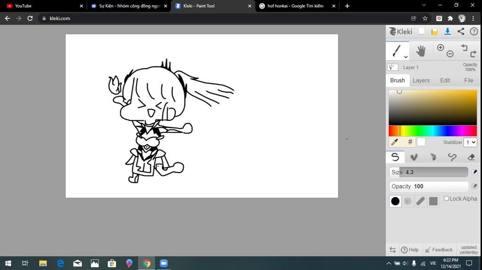482x270 pixels.
Task: Create a new blank image in Kleki
Action: 421,32
